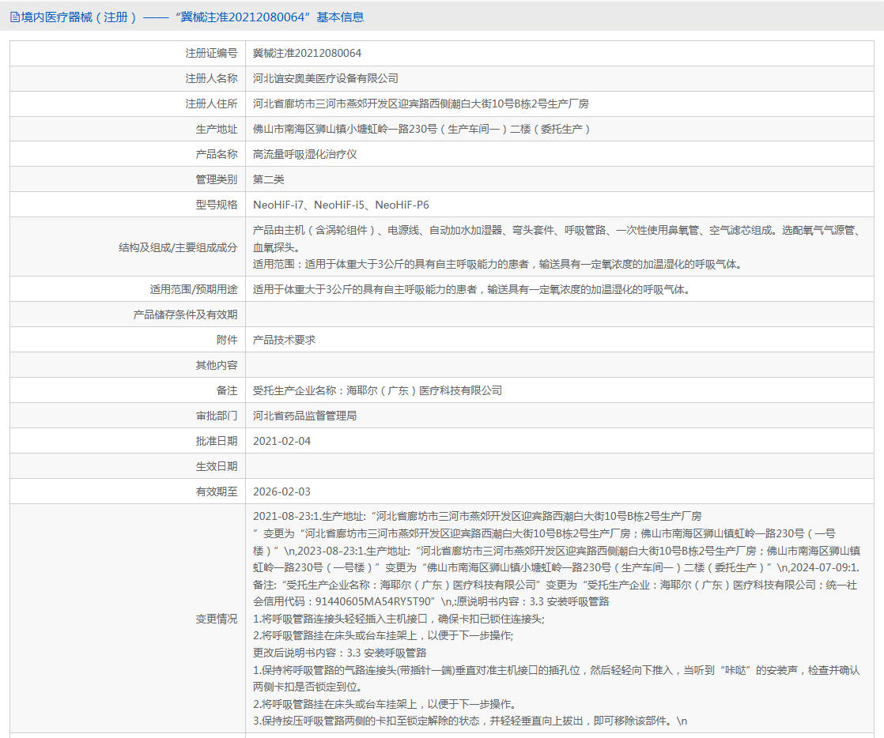Viewport: 884px width, 738px height.
Task: Select management class value 第二类
Action: pos(268,179)
